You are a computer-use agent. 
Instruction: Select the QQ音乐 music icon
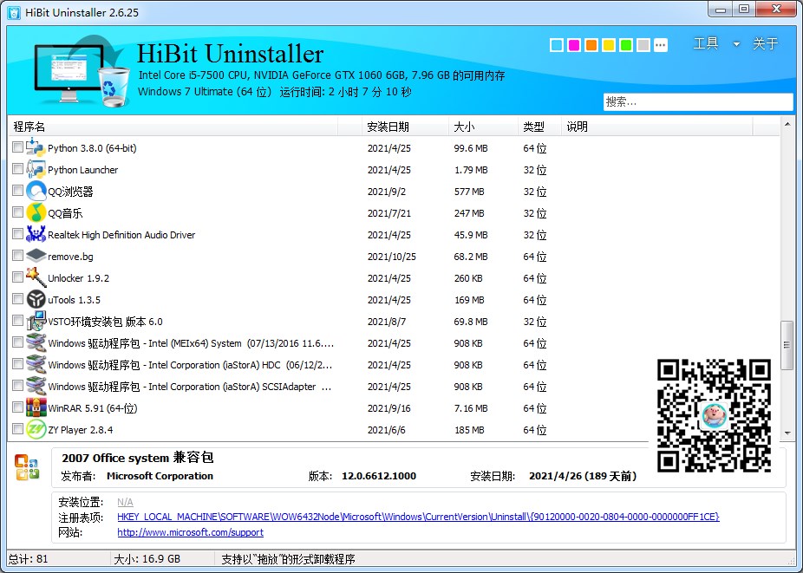[36, 212]
